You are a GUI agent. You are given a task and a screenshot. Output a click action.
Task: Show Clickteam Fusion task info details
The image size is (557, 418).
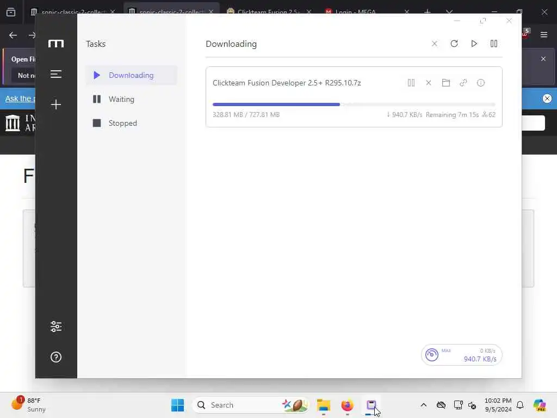[x=481, y=83]
